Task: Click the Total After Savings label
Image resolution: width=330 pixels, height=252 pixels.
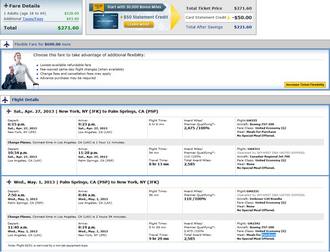Action: 204,27
